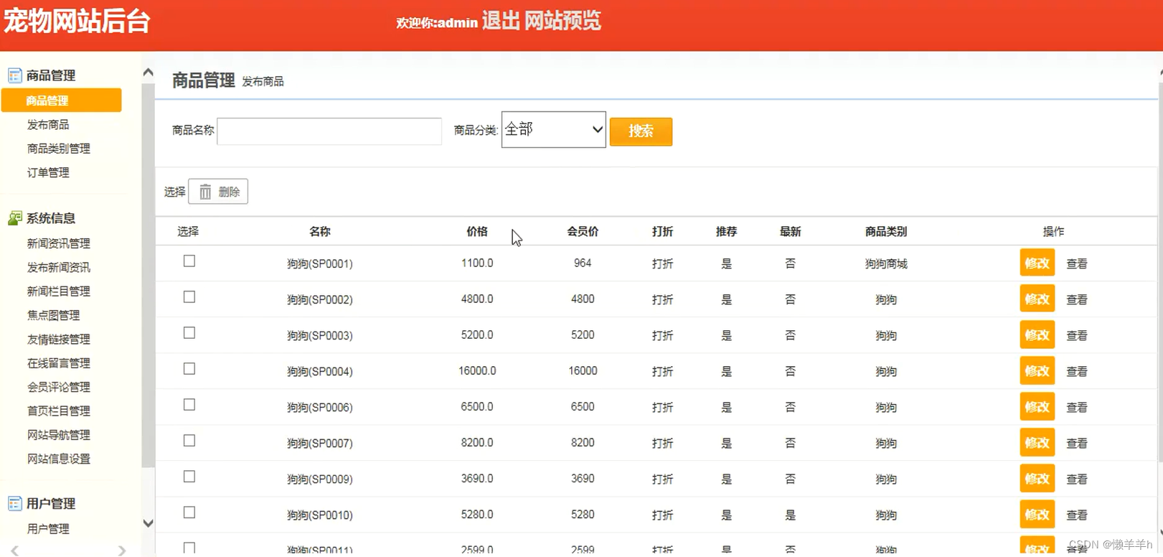1163x557 pixels.
Task: Click the 商品管理 section icon in sidebar
Action: point(14,75)
